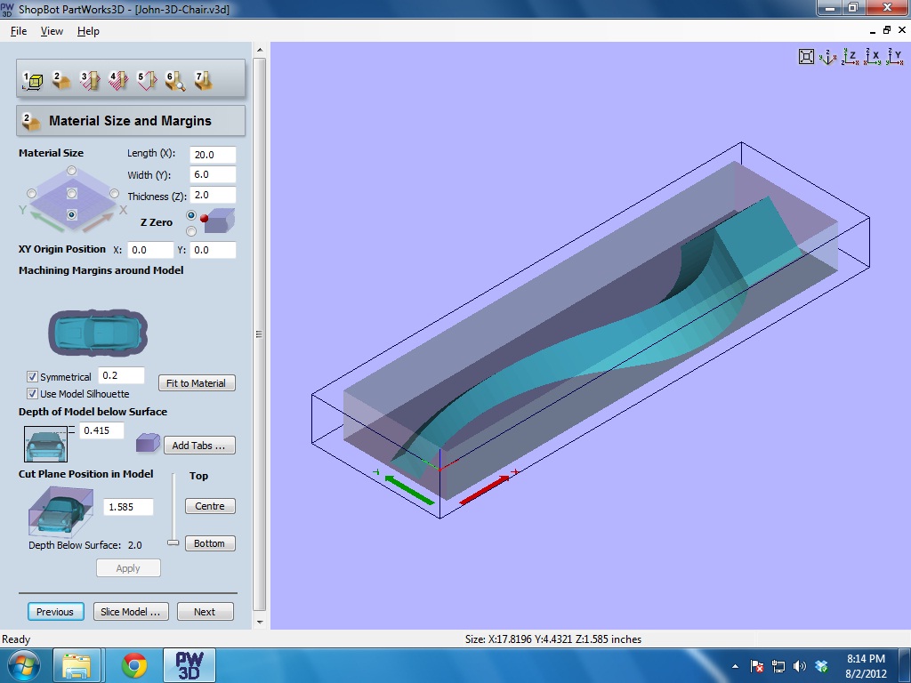Open step 6 preview toolpaths icon
Image resolution: width=911 pixels, height=683 pixels.
(175, 81)
